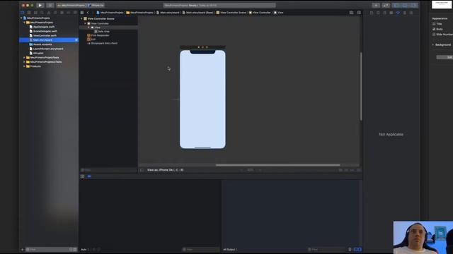
Task: Enable the Title checkbox under Appearance
Action: click(434, 24)
